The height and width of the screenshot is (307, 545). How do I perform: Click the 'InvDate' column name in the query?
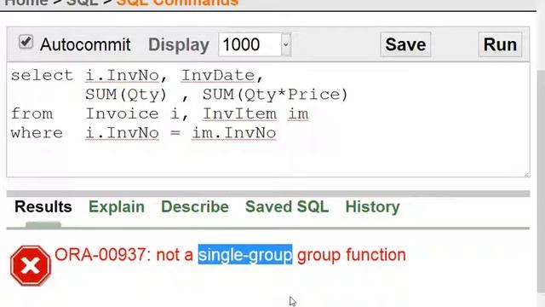coord(218,76)
